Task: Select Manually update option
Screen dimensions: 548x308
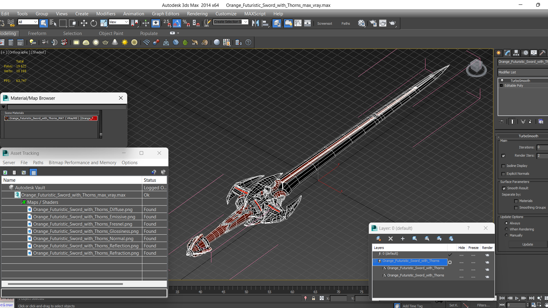Action: pos(506,235)
